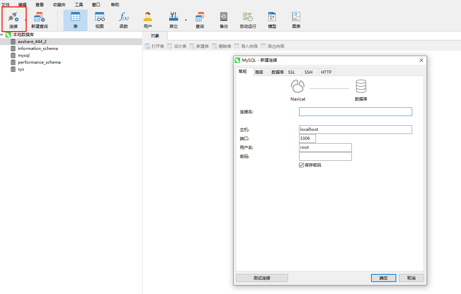Switch to the Advanced (高级) tab

[x=259, y=72]
